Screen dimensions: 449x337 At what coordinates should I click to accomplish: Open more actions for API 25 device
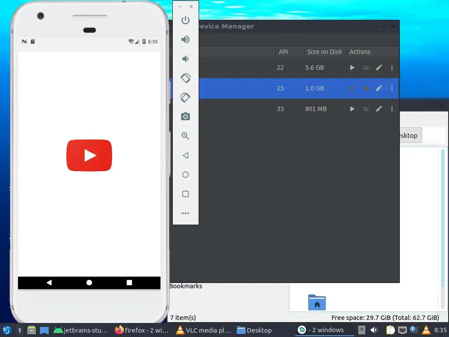point(392,88)
